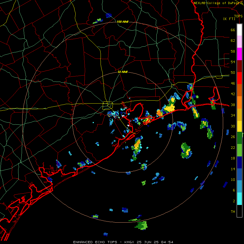Click the "46" legend value

click(233, 84)
